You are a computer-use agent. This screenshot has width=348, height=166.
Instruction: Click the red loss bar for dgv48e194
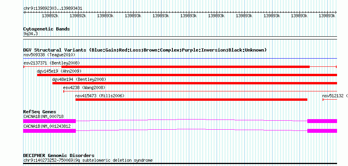click(195, 83)
